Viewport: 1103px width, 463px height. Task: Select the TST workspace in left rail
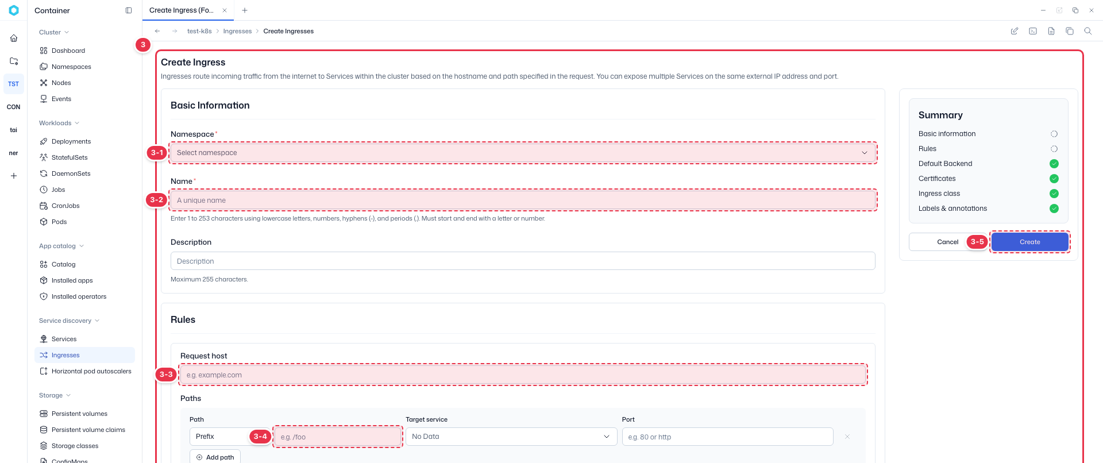(14, 84)
